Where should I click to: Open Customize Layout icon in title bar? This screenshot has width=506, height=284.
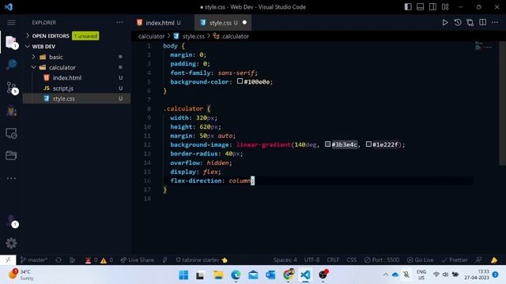pos(445,7)
